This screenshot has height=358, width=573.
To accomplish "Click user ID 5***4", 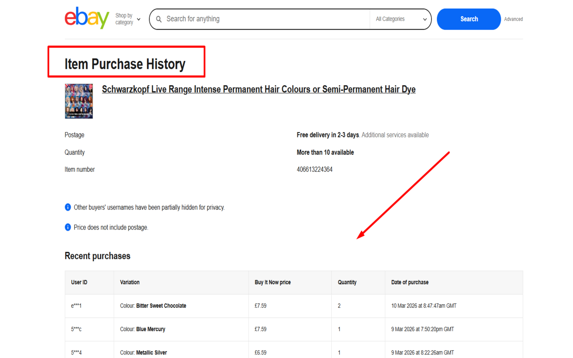I will [77, 353].
